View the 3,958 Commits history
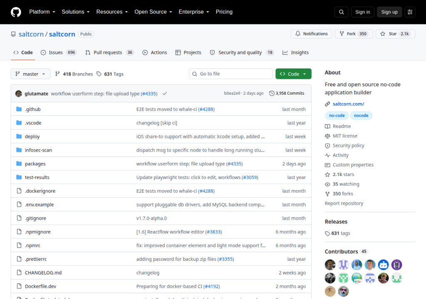Screen dimensions: 426x299 pyautogui.click(x=287, y=93)
